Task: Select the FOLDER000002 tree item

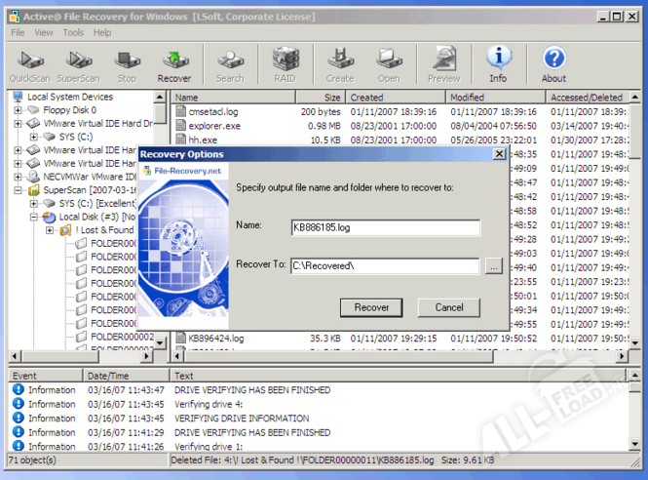Action: tap(123, 337)
